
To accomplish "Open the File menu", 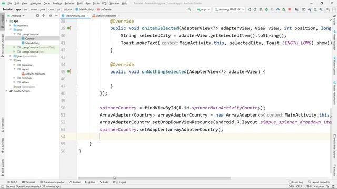I will [x=9, y=3].
